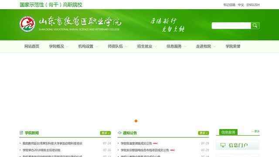
Task: Open the notice about 综合布线项目成交公告
Action: click(145, 150)
